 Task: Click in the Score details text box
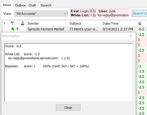68,72
